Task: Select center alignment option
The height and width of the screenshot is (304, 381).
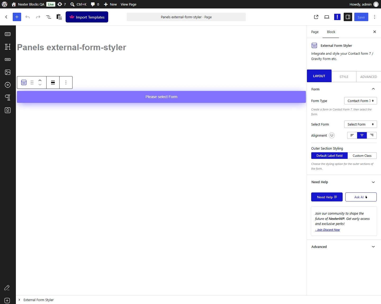Action: pyautogui.click(x=362, y=135)
